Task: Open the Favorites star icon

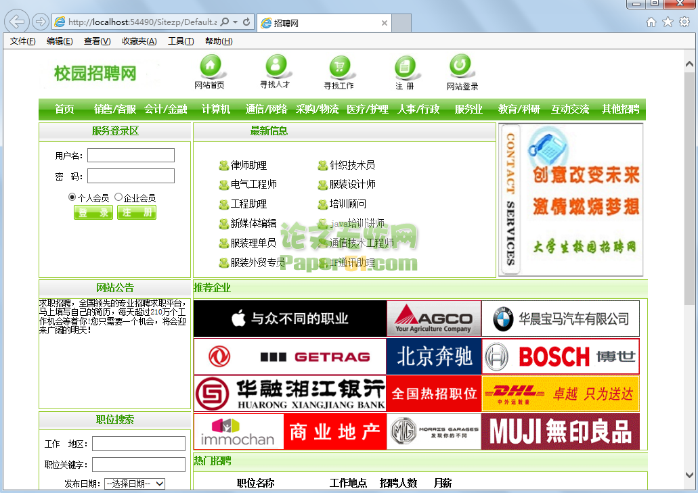Action: click(668, 22)
